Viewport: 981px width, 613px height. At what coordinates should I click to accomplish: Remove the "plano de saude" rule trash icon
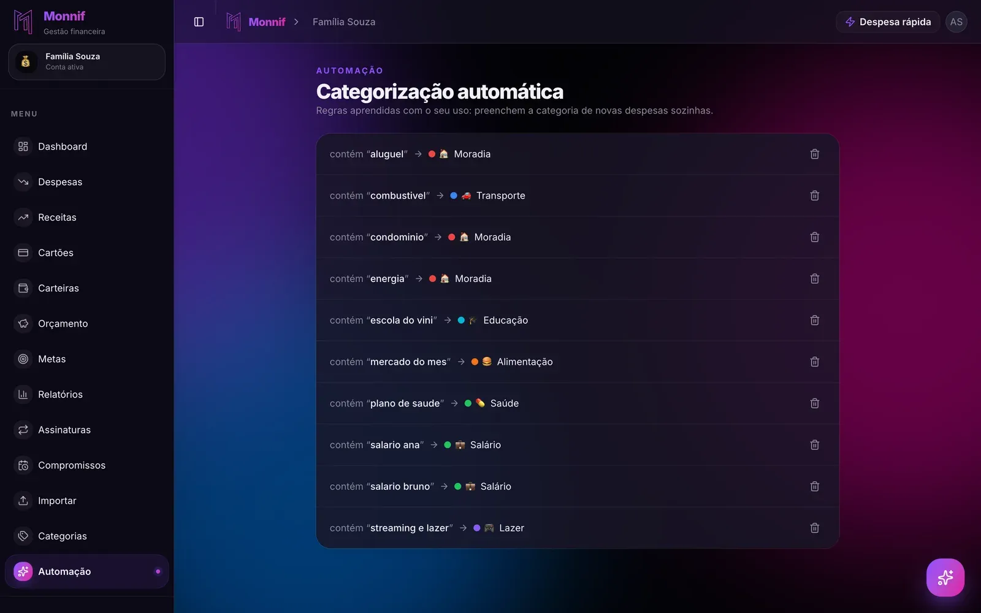pos(814,403)
